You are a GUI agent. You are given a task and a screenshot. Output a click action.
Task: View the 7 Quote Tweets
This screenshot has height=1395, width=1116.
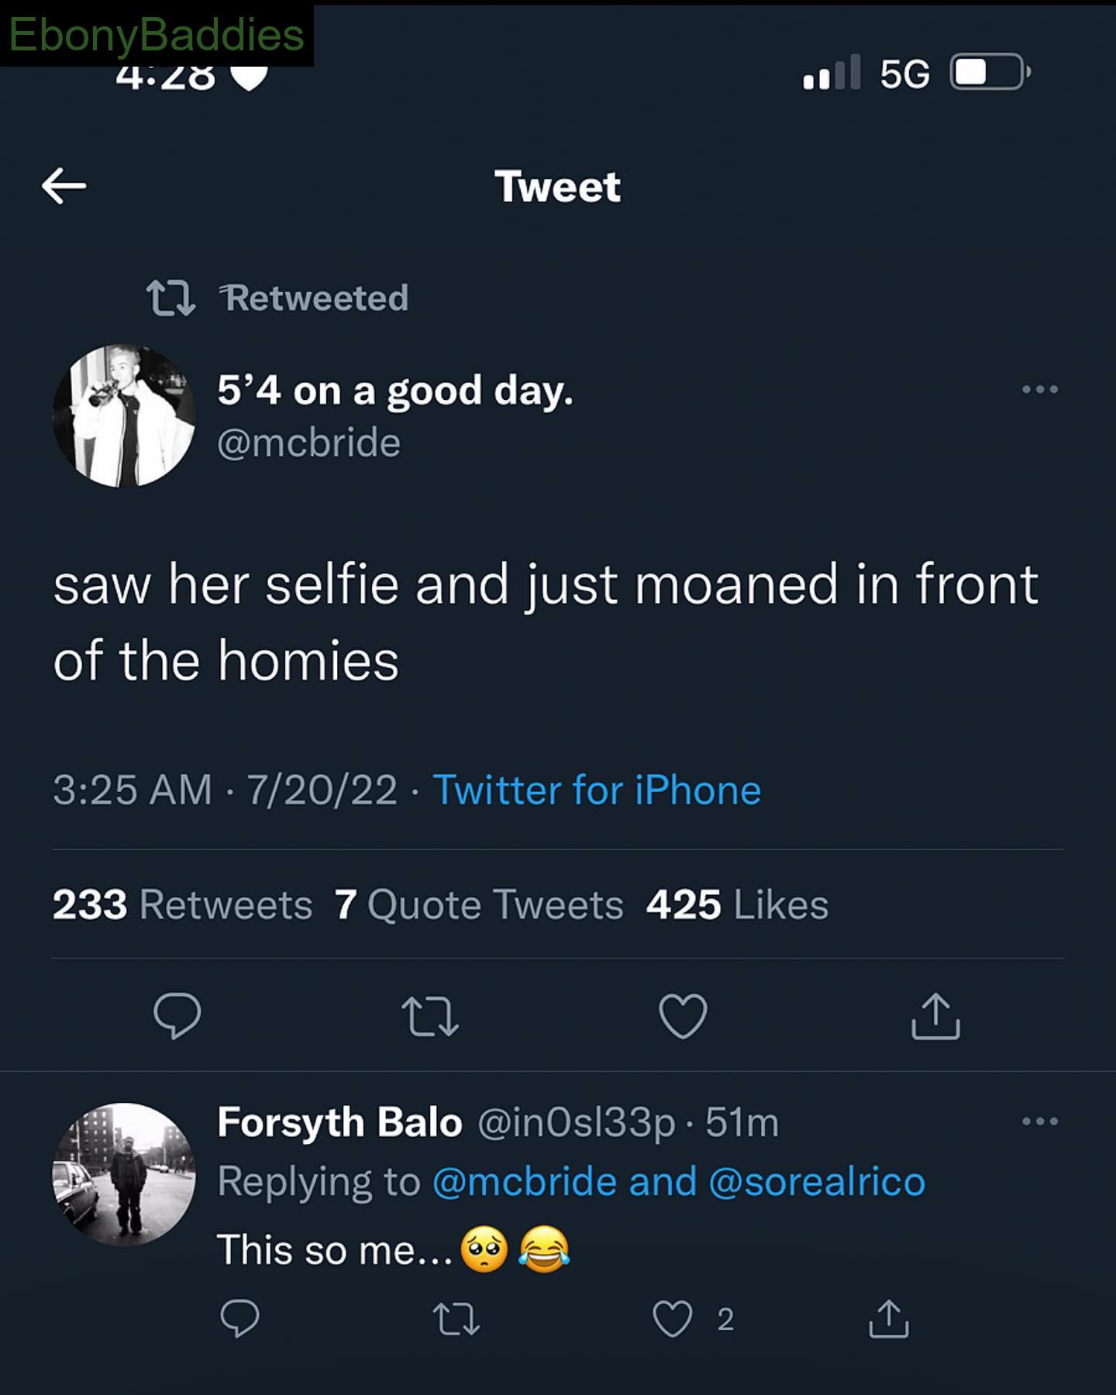click(x=479, y=904)
